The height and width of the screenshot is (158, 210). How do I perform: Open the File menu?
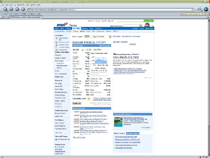3,5
